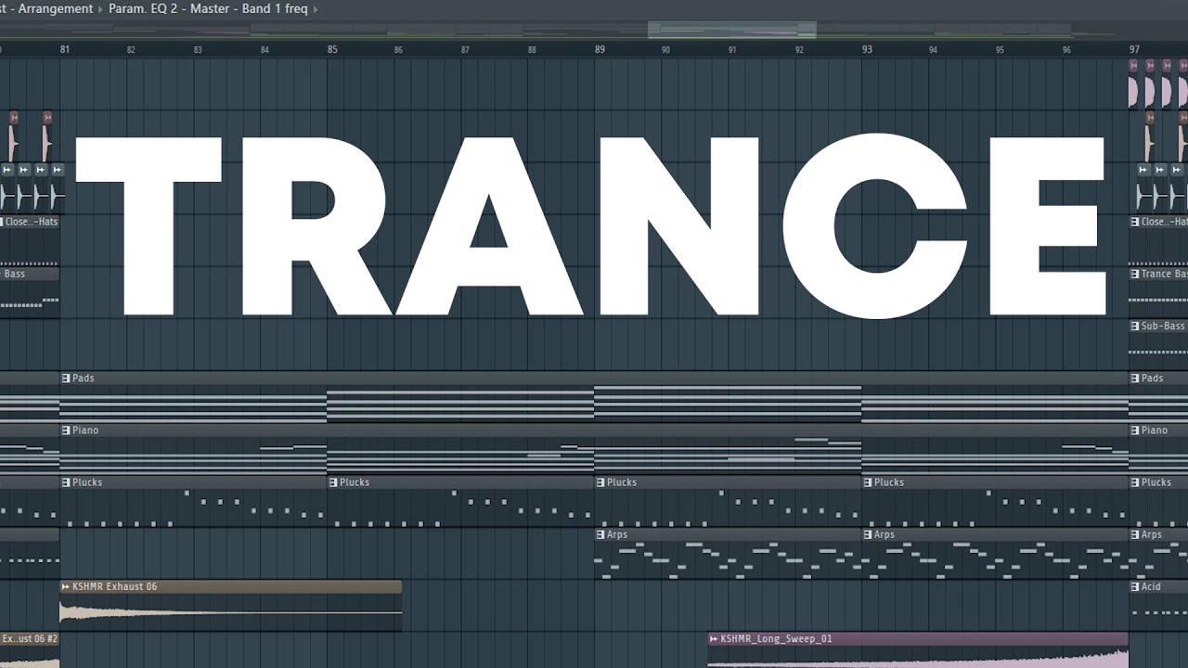The width and height of the screenshot is (1188, 668).
Task: Select the KSHMR_Long_Sweep_01 clip title
Action: [x=777, y=638]
